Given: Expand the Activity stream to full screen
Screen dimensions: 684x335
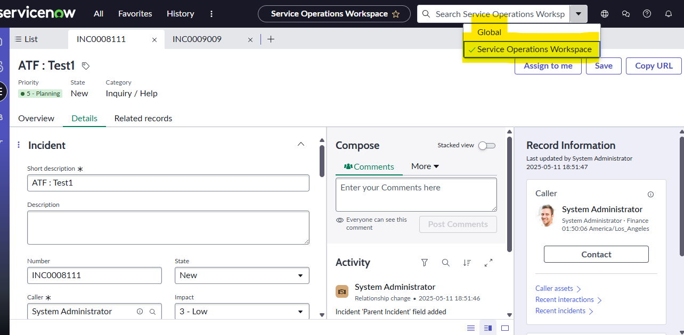Looking at the screenshot, I should (x=488, y=262).
